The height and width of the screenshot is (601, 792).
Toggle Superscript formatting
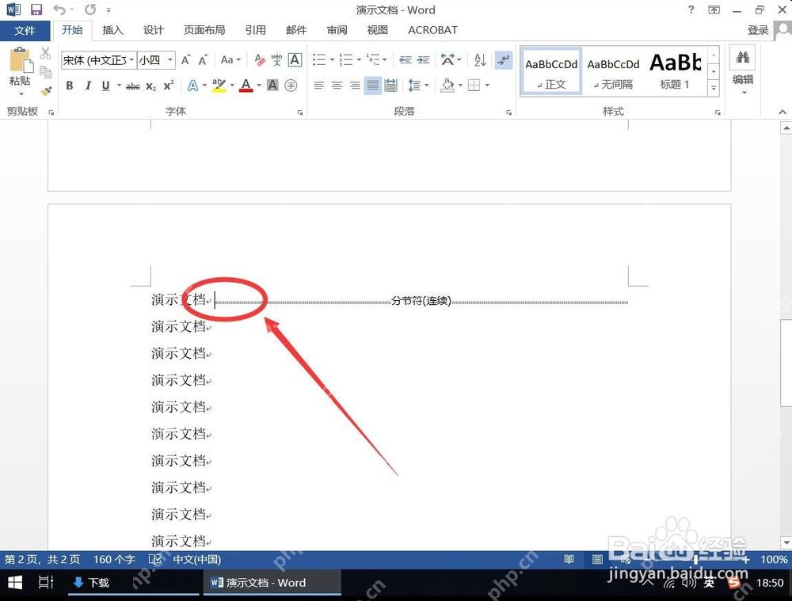click(169, 86)
